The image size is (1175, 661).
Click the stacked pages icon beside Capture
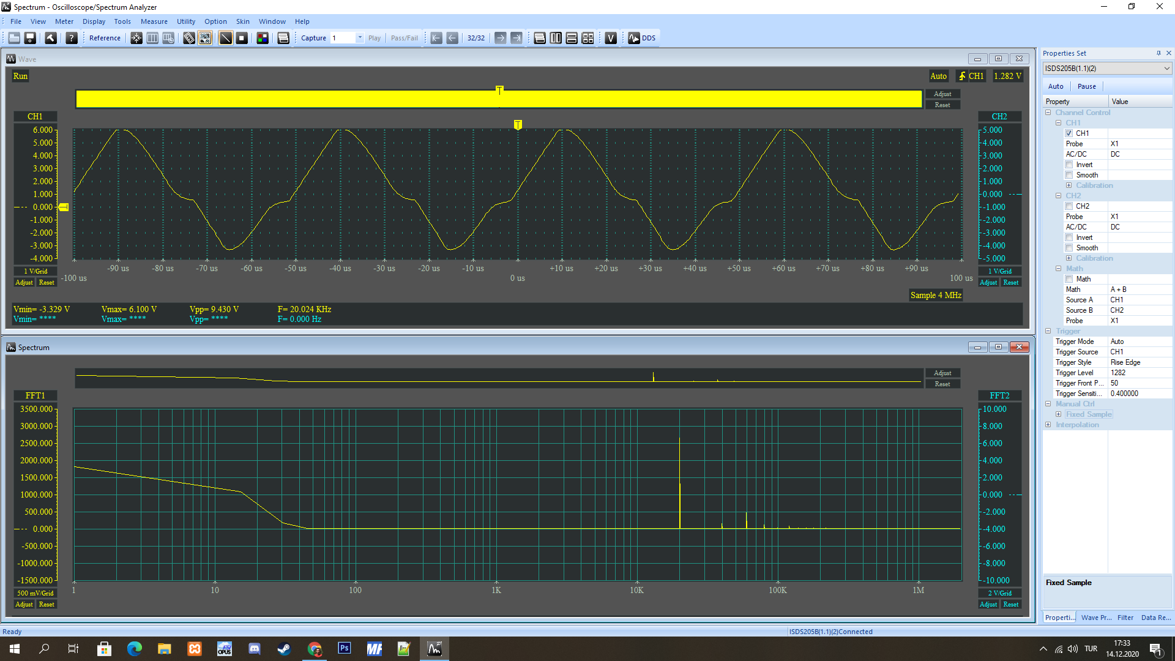tap(283, 38)
